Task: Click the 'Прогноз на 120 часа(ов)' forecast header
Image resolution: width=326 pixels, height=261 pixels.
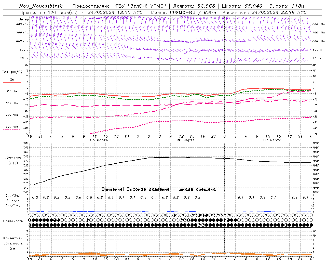Action: (49, 12)
